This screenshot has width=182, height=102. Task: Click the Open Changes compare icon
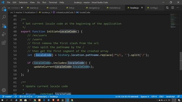pos(167,8)
